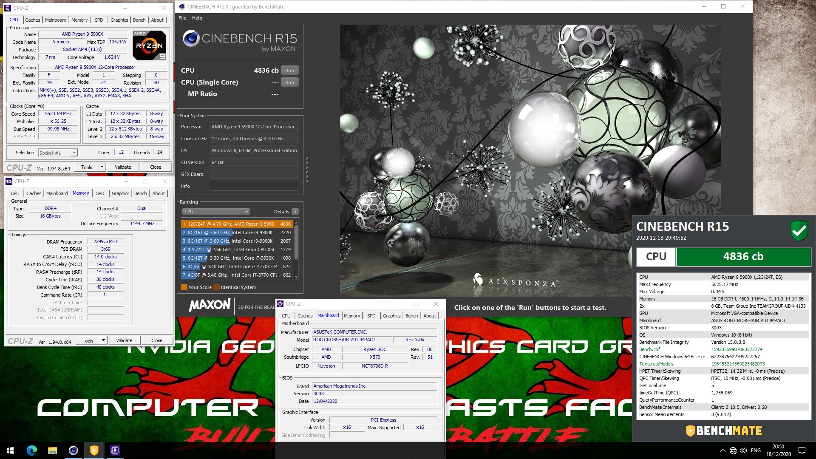Open SPD tab in mainboard CPU-Z window
Viewport: 816px width, 459px height.
tap(371, 316)
